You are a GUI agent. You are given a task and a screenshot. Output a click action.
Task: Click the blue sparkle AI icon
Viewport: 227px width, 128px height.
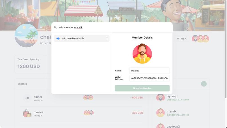(58, 39)
